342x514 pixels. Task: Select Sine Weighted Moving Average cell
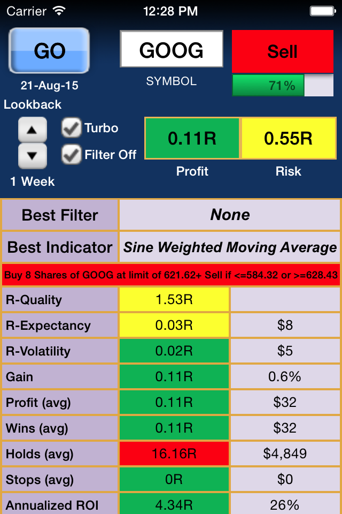tap(230, 247)
